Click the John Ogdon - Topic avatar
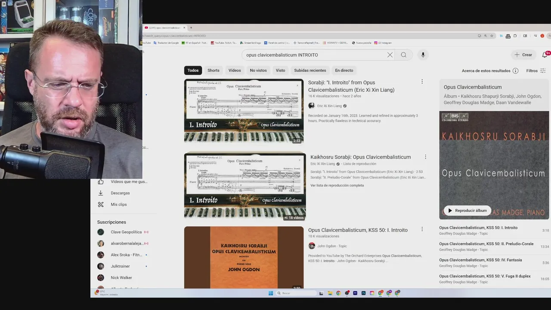 pyautogui.click(x=312, y=246)
